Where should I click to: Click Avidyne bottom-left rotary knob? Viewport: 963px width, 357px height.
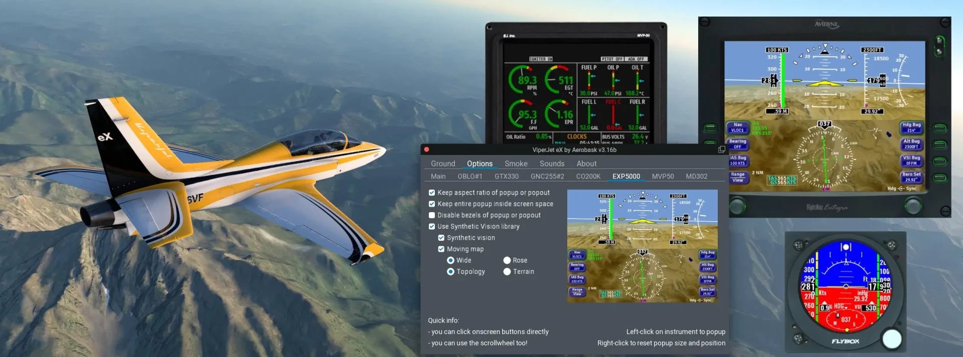pos(736,206)
